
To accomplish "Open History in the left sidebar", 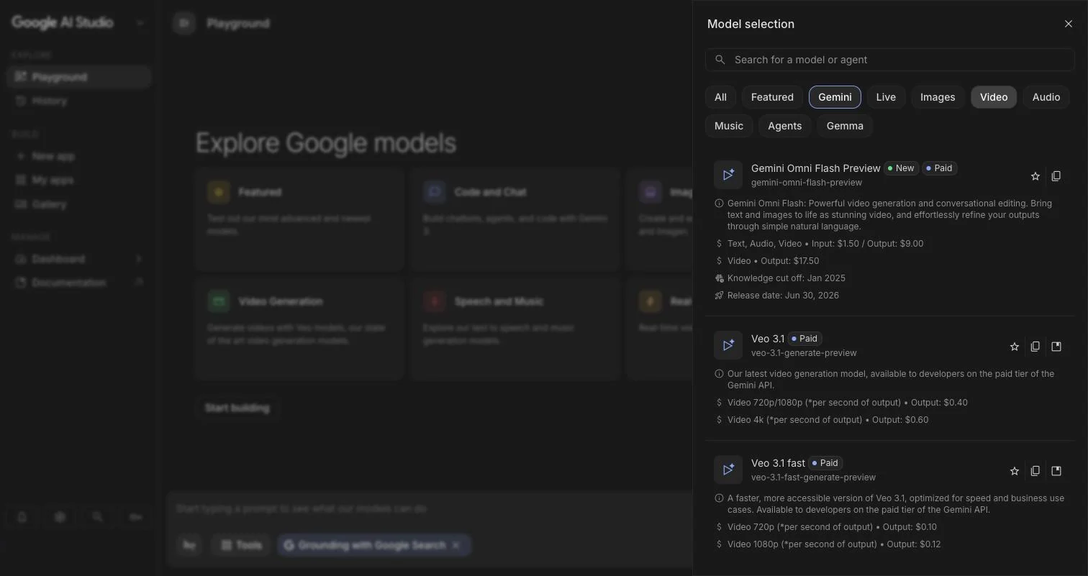I will coord(78,101).
